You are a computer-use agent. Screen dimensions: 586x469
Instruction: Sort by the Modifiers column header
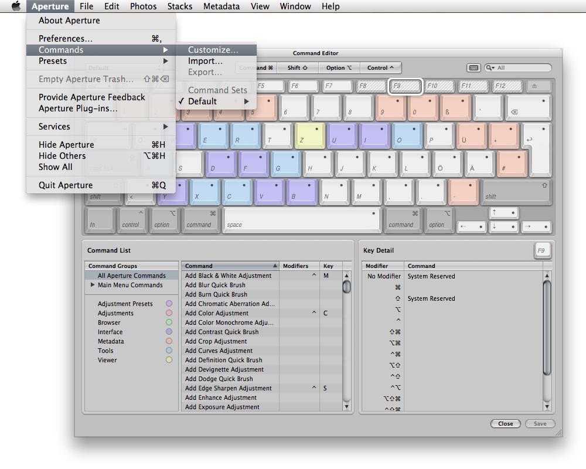tap(299, 266)
